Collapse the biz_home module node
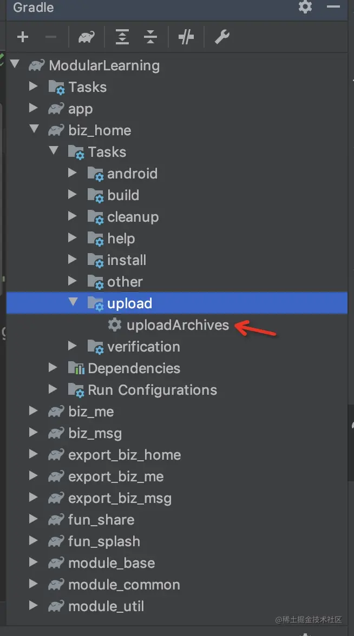The width and height of the screenshot is (354, 636). click(x=34, y=129)
